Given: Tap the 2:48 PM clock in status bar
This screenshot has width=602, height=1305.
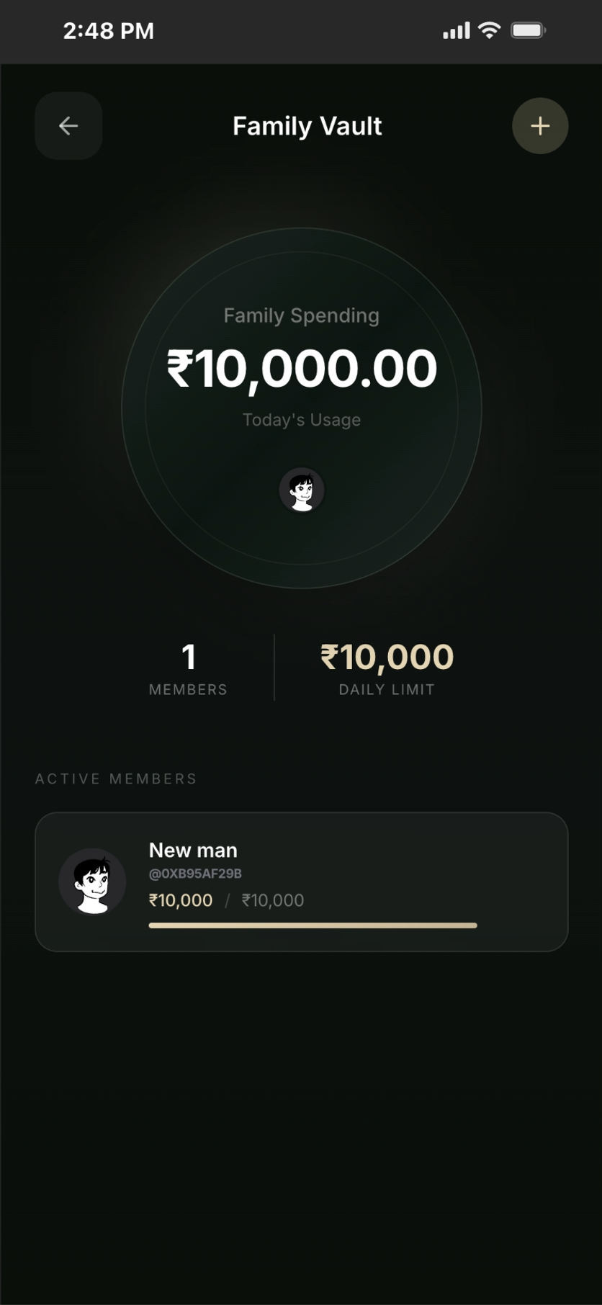Looking at the screenshot, I should 108,31.
